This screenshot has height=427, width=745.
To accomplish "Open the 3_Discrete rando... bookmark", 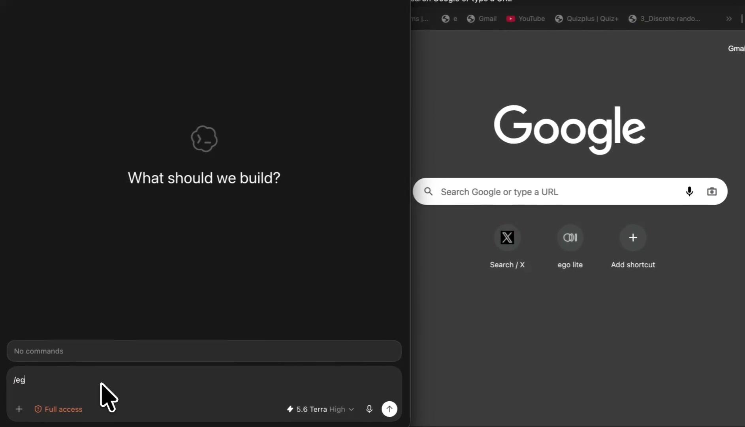I will click(664, 19).
